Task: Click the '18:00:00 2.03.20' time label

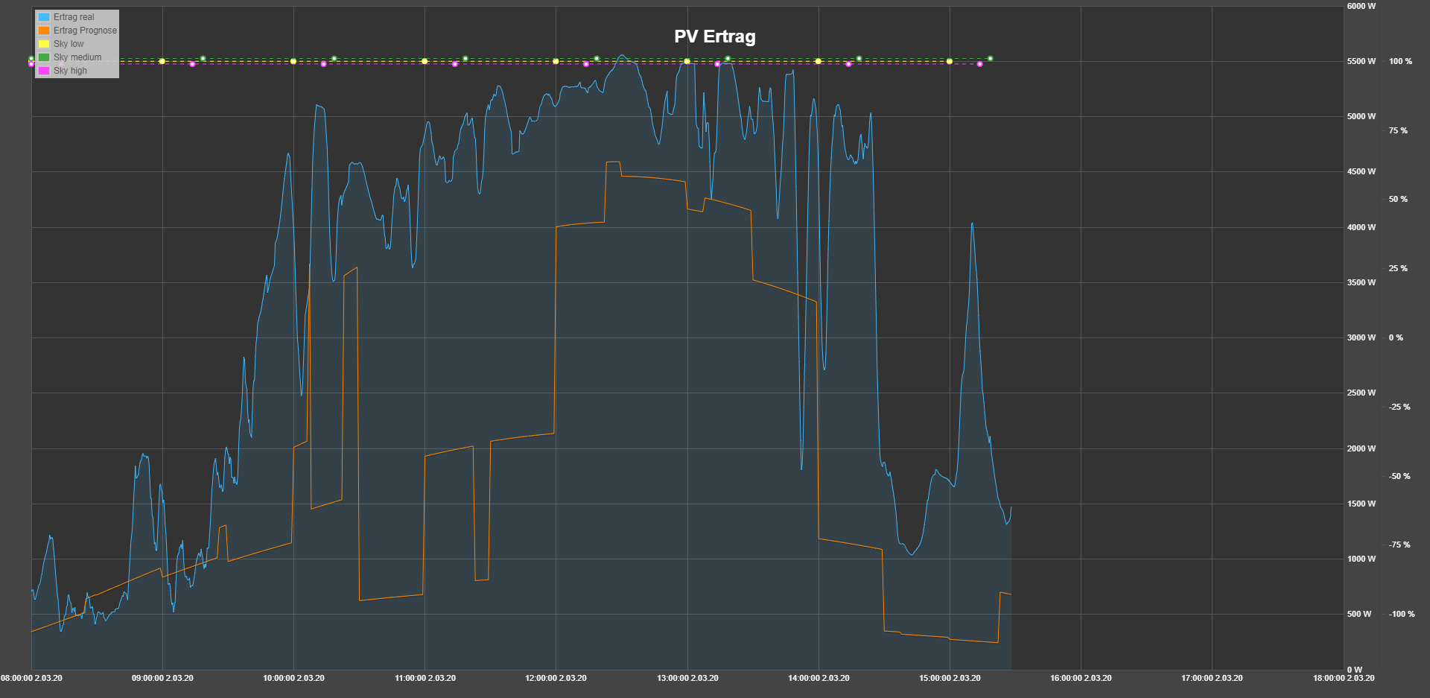Action: point(1344,678)
